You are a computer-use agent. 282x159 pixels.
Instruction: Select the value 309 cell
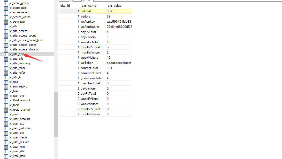pos(119,11)
